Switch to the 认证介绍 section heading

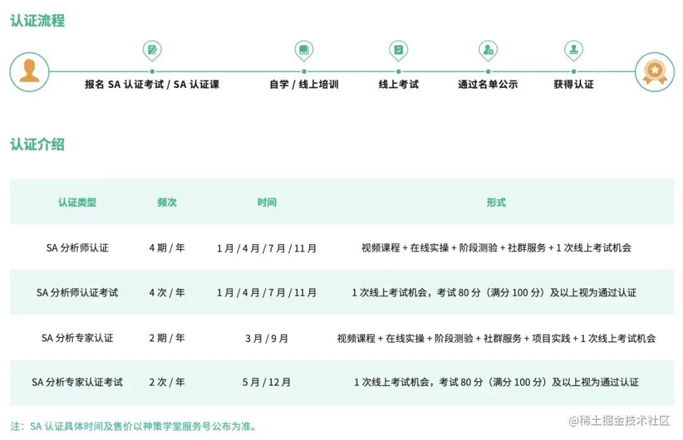click(37, 144)
